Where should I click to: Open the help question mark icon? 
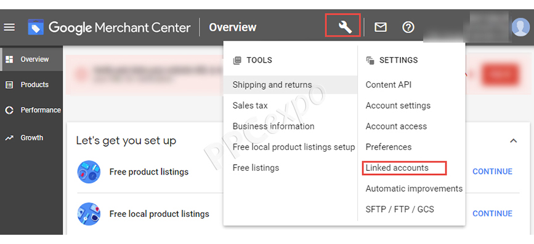tap(408, 27)
